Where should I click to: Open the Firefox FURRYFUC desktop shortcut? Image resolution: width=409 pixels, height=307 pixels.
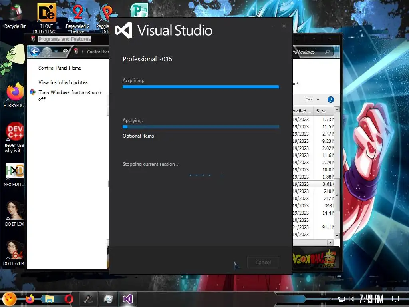tap(14, 95)
